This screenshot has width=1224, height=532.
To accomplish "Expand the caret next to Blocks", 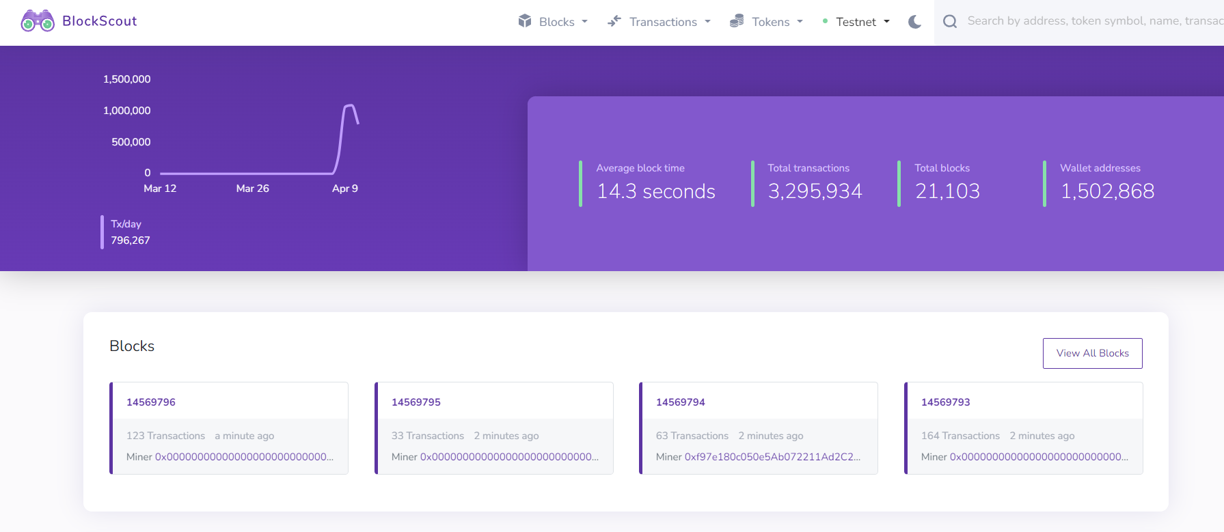I will click(584, 22).
